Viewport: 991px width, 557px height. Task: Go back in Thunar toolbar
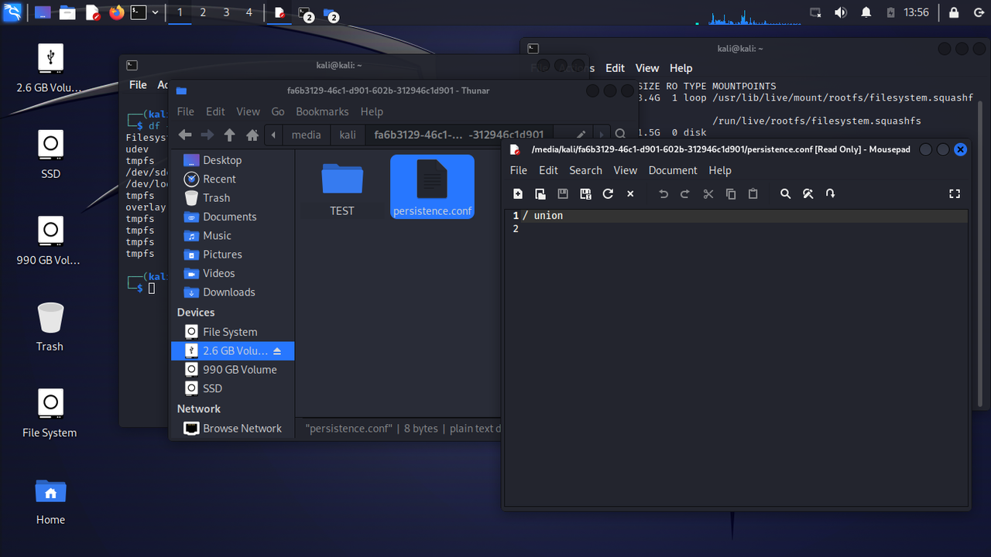[185, 135]
